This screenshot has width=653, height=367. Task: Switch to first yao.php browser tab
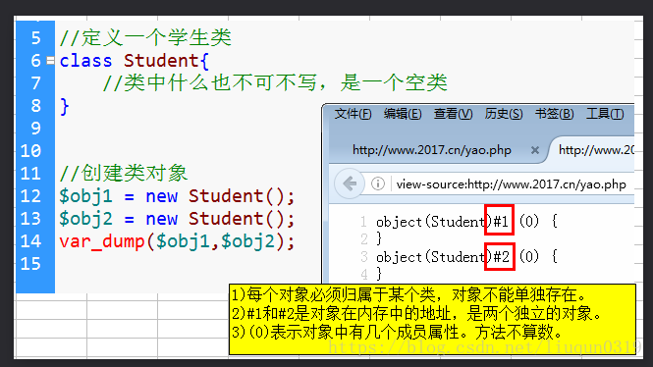pos(432,150)
